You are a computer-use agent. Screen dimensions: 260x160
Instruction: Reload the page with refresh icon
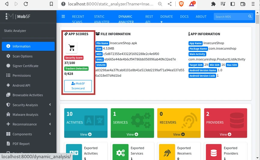click(x=26, y=4)
